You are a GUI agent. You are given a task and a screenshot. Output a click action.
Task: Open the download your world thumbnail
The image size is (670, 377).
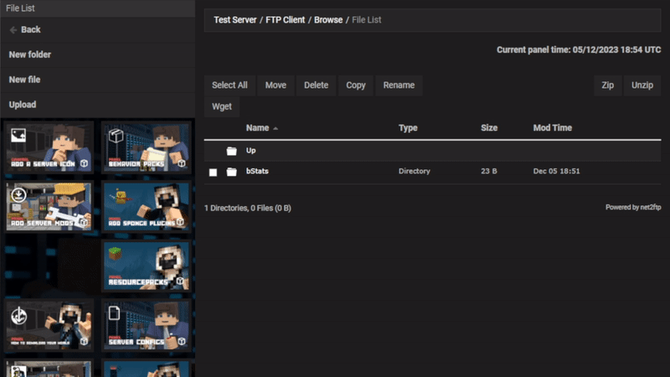pos(49,325)
